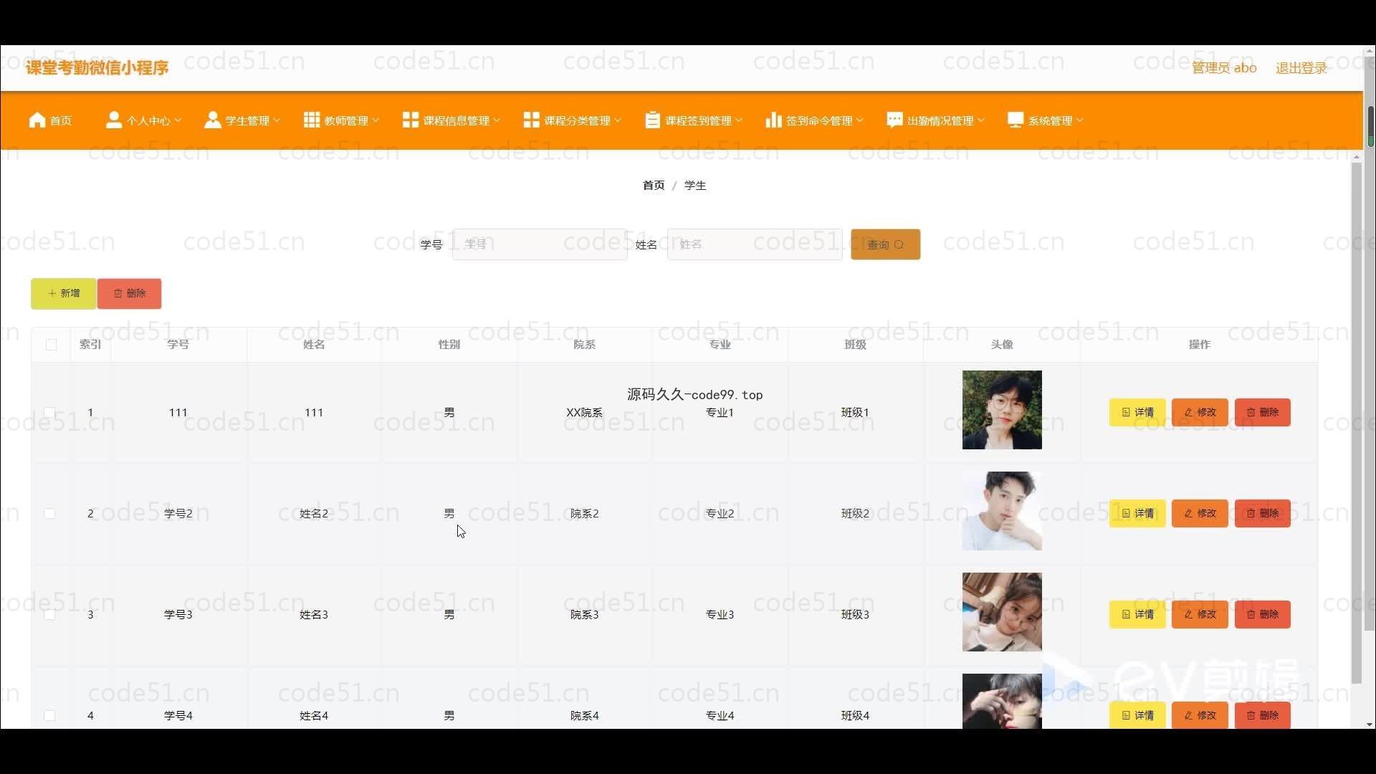Click the 课堂考勤微信小程序 title
1376x774 pixels.
[x=97, y=68]
